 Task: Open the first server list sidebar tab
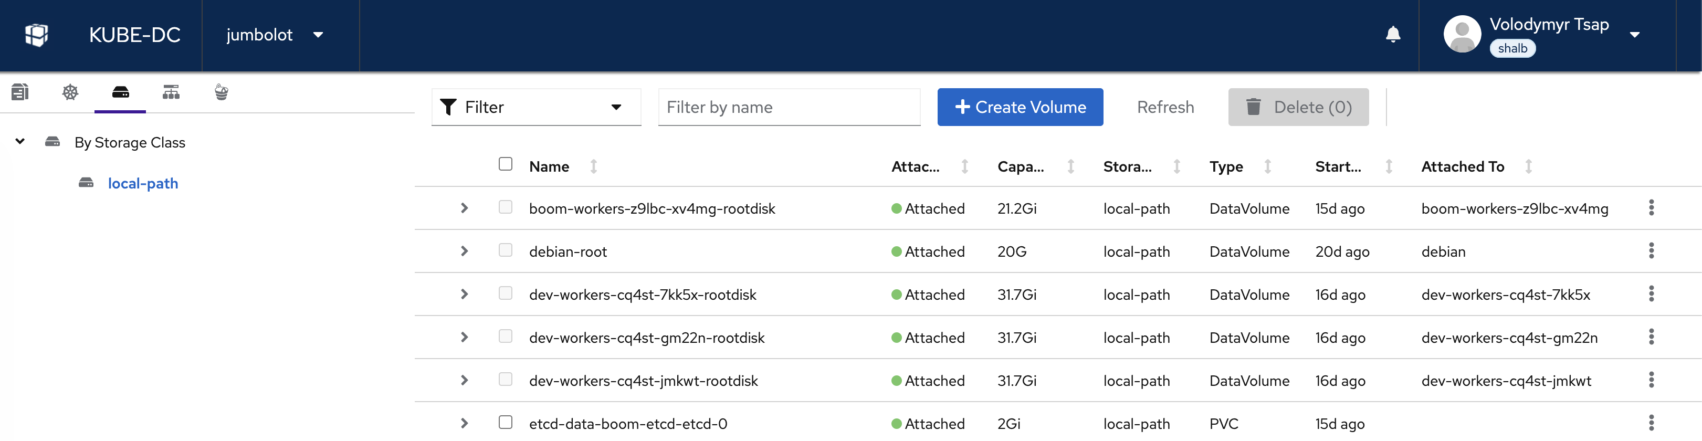20,92
